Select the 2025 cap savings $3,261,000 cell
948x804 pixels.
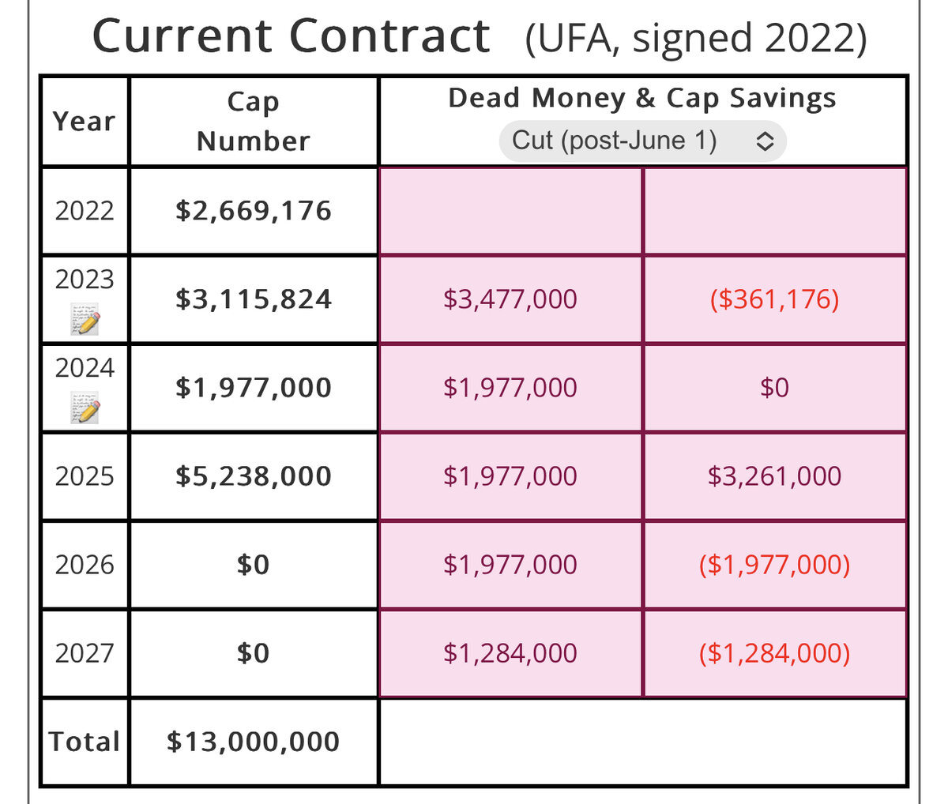(774, 476)
